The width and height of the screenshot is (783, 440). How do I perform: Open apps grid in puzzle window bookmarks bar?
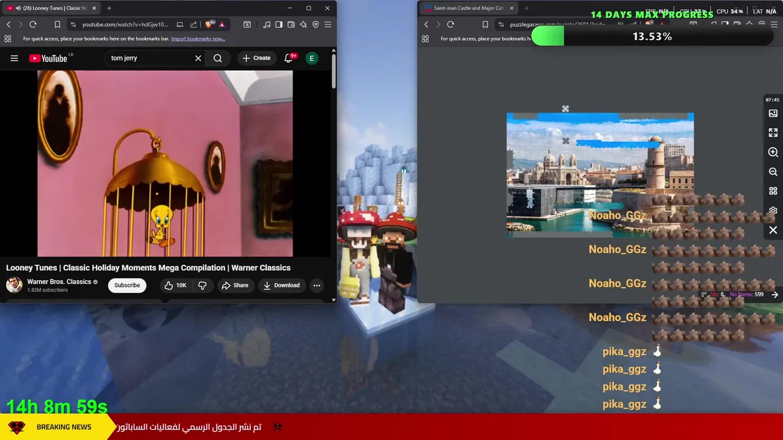(x=425, y=38)
